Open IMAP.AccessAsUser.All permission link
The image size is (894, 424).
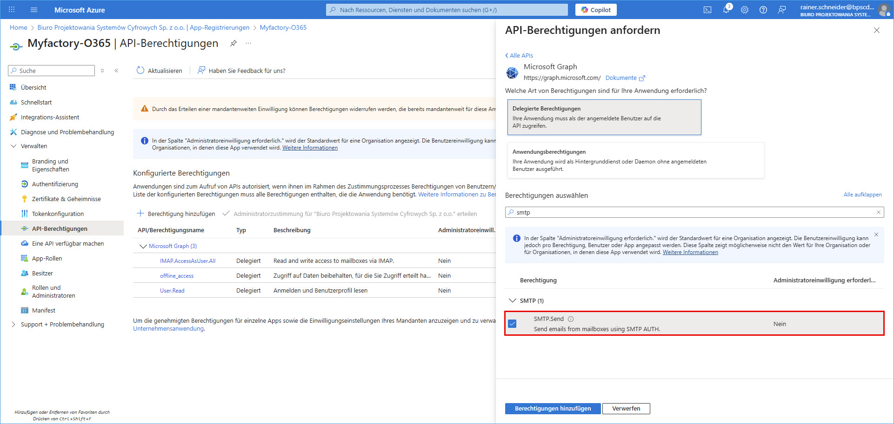[x=188, y=261]
